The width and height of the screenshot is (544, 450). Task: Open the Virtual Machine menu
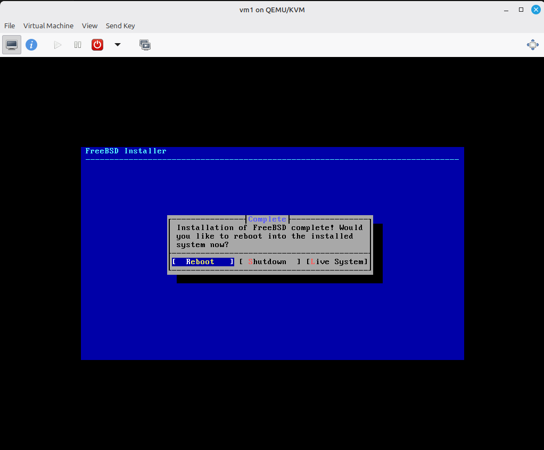[48, 26]
